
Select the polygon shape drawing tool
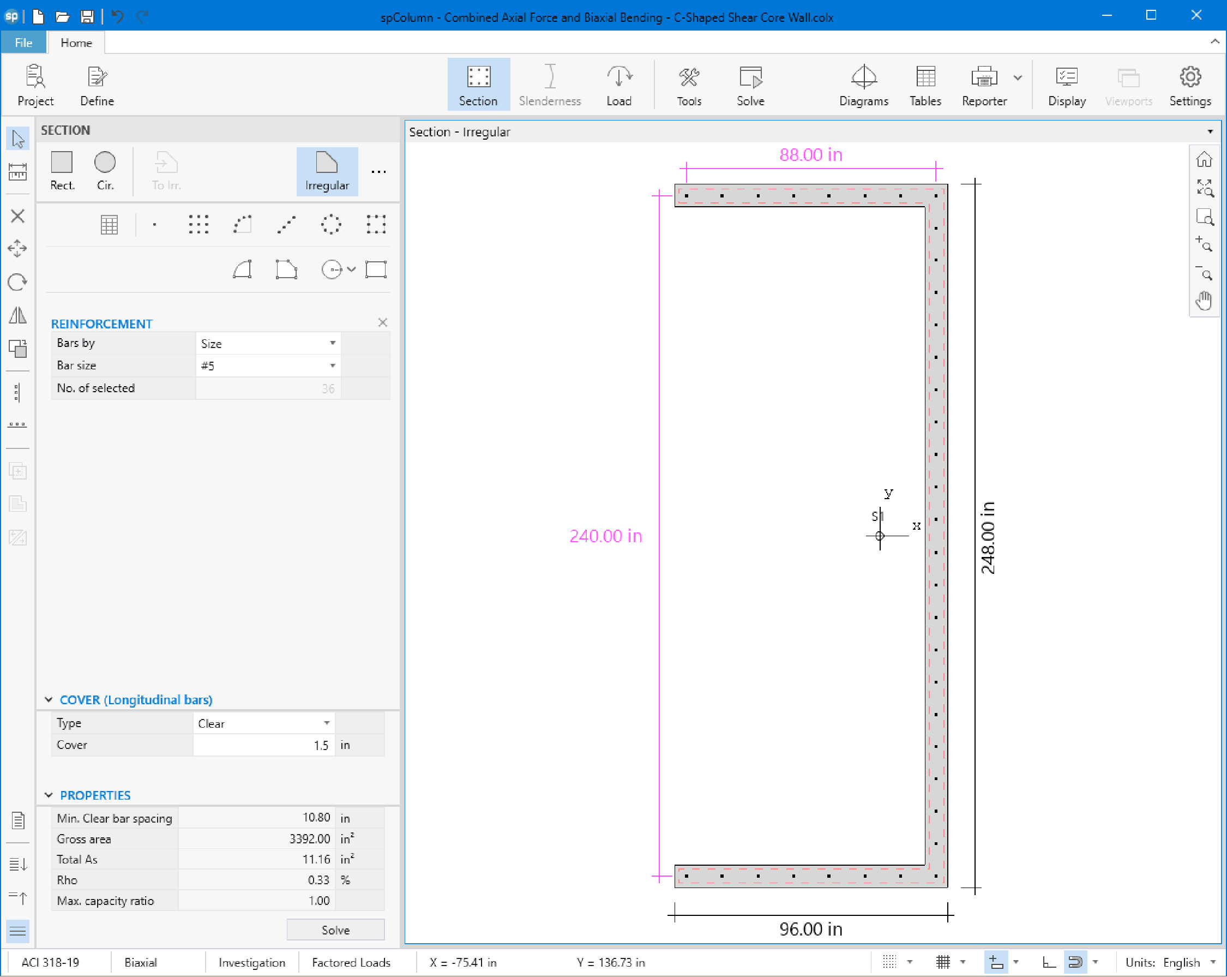(x=286, y=269)
